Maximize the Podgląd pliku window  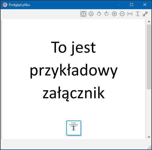pos(131,5)
